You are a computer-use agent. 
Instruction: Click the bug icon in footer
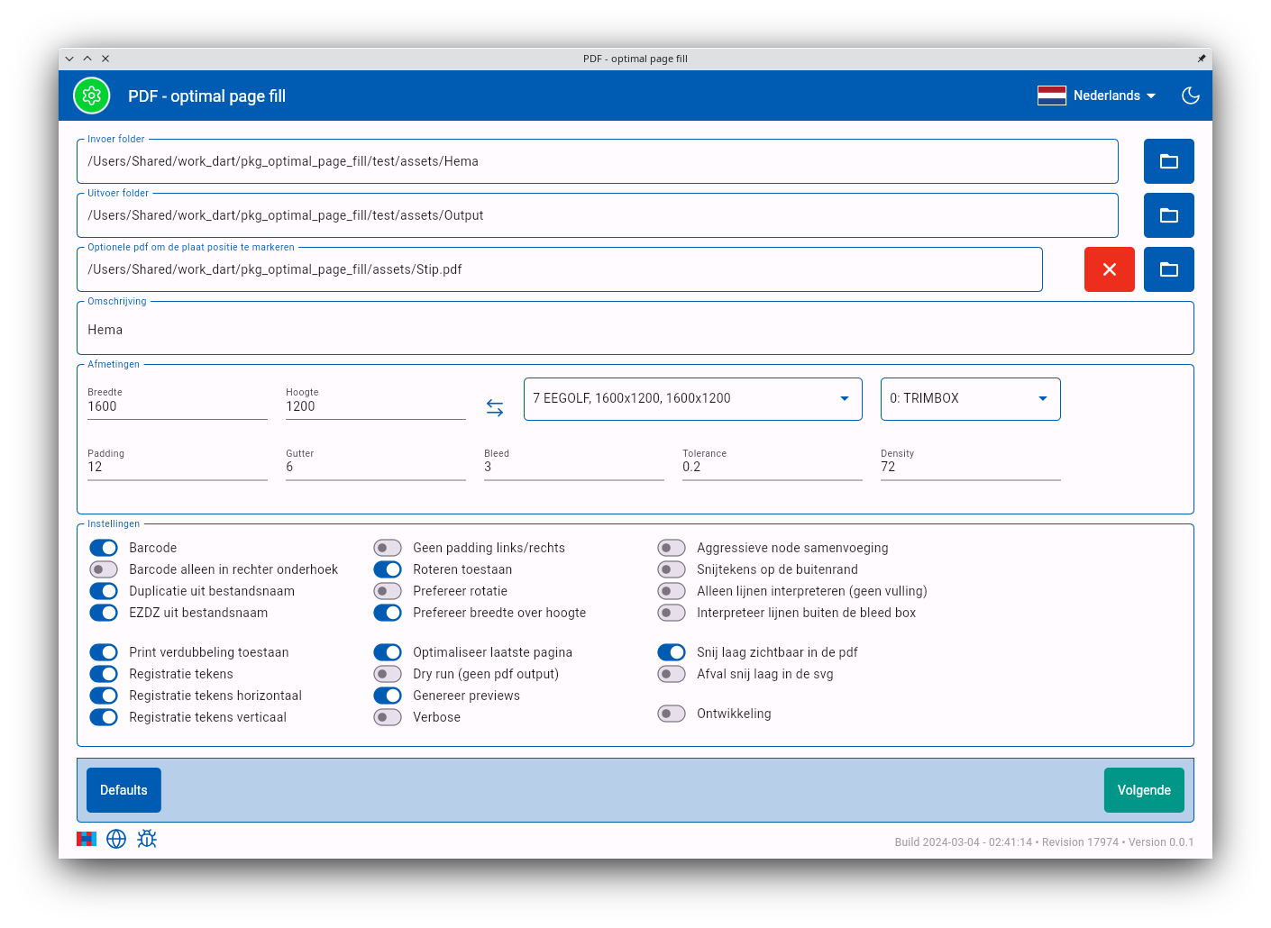(x=147, y=839)
